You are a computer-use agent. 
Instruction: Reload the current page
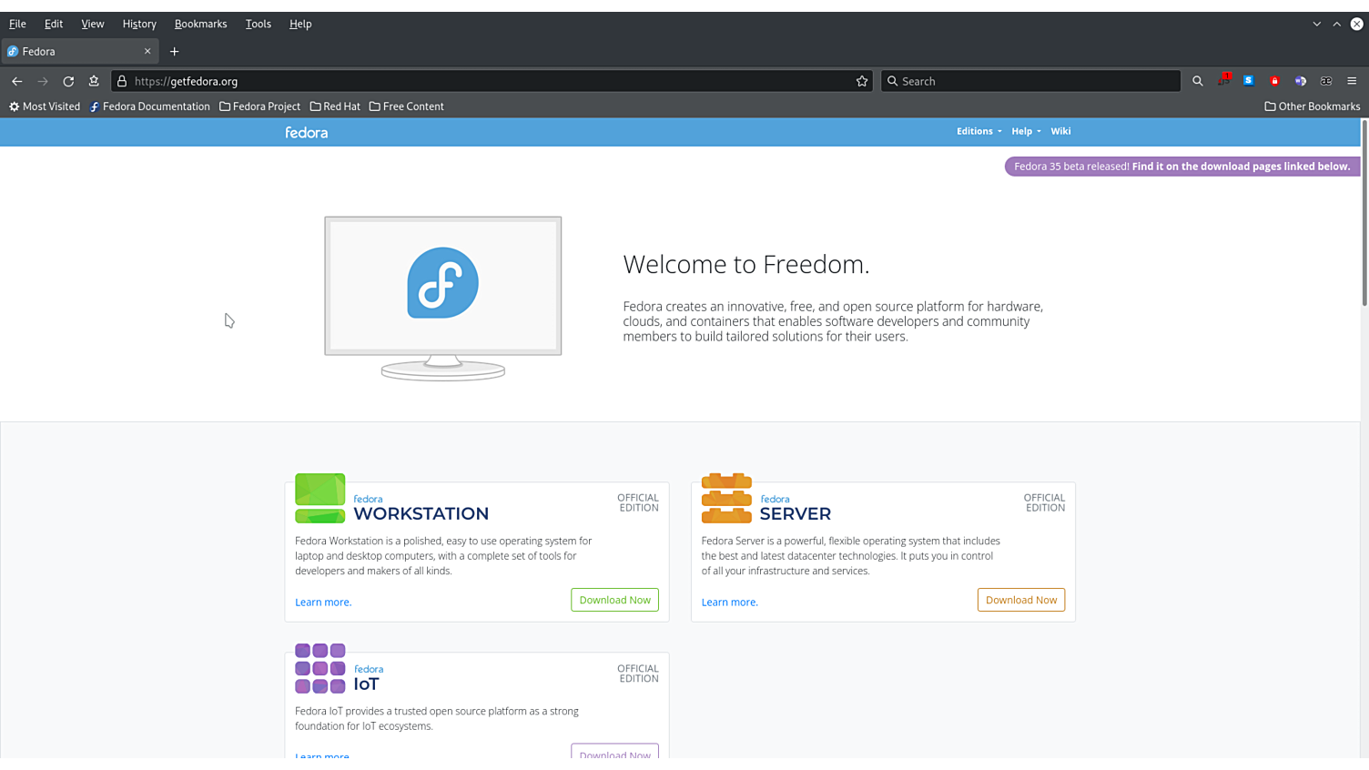[68, 81]
